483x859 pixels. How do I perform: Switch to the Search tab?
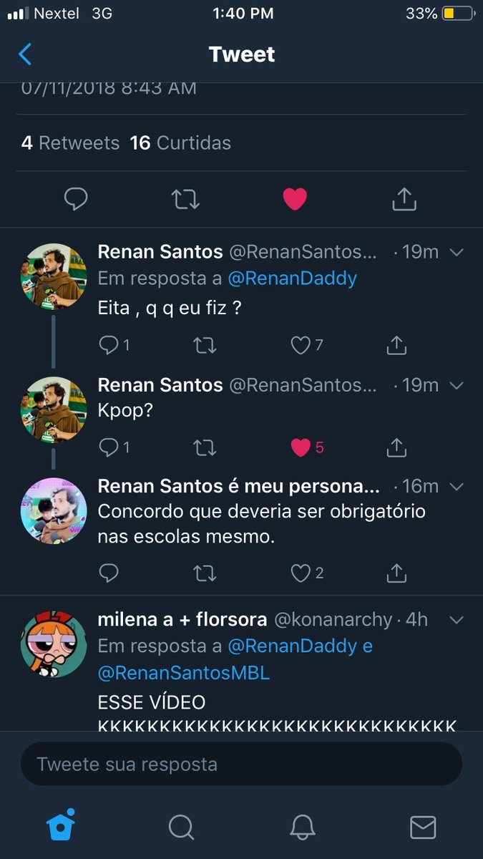click(x=182, y=827)
